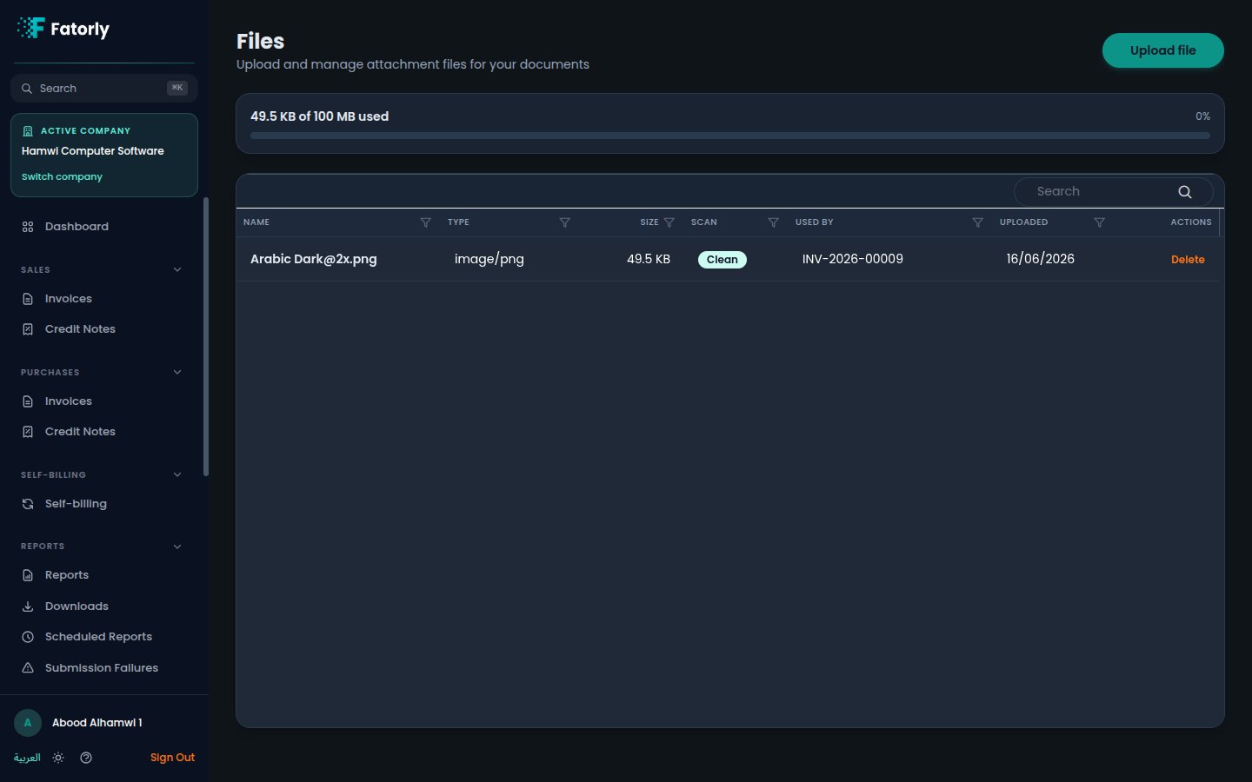Click the sidebar search magnifier icon
This screenshot has width=1252, height=782.
27,89
